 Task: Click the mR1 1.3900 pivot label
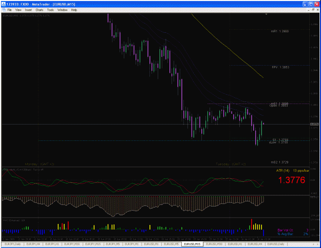(279, 31)
